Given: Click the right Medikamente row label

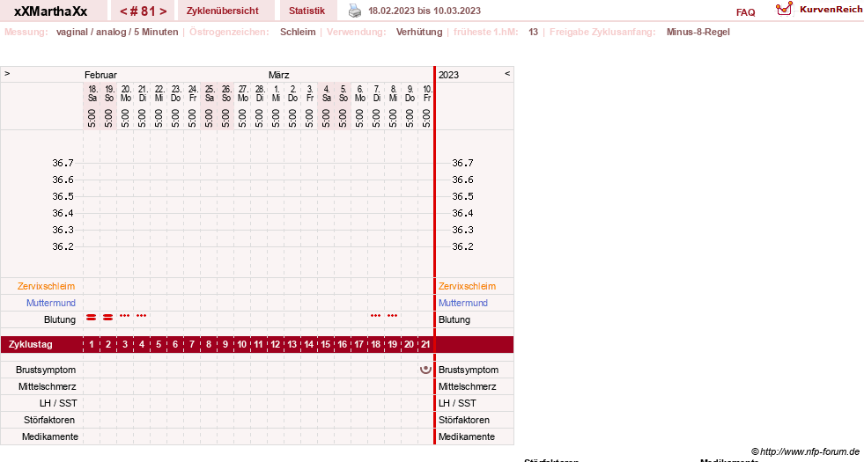Looking at the screenshot, I should 467,436.
